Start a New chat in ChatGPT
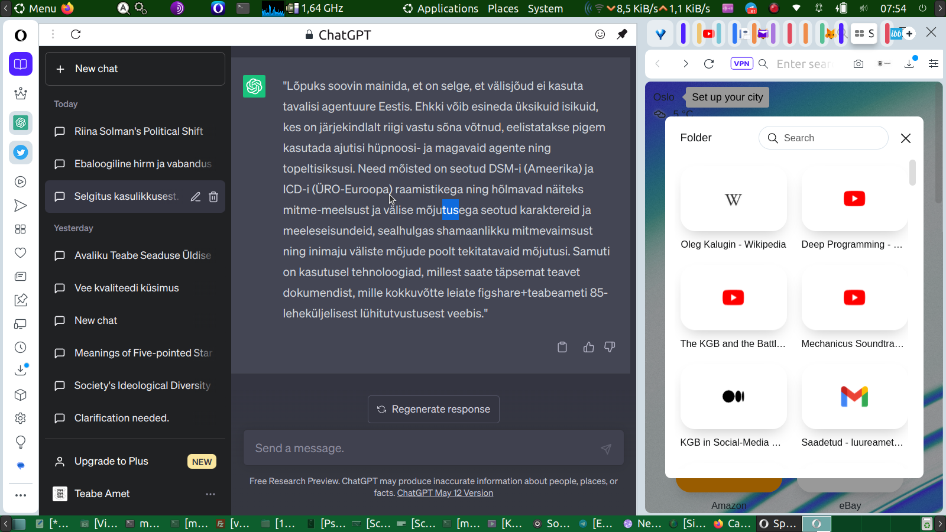946x532 pixels. (135, 69)
